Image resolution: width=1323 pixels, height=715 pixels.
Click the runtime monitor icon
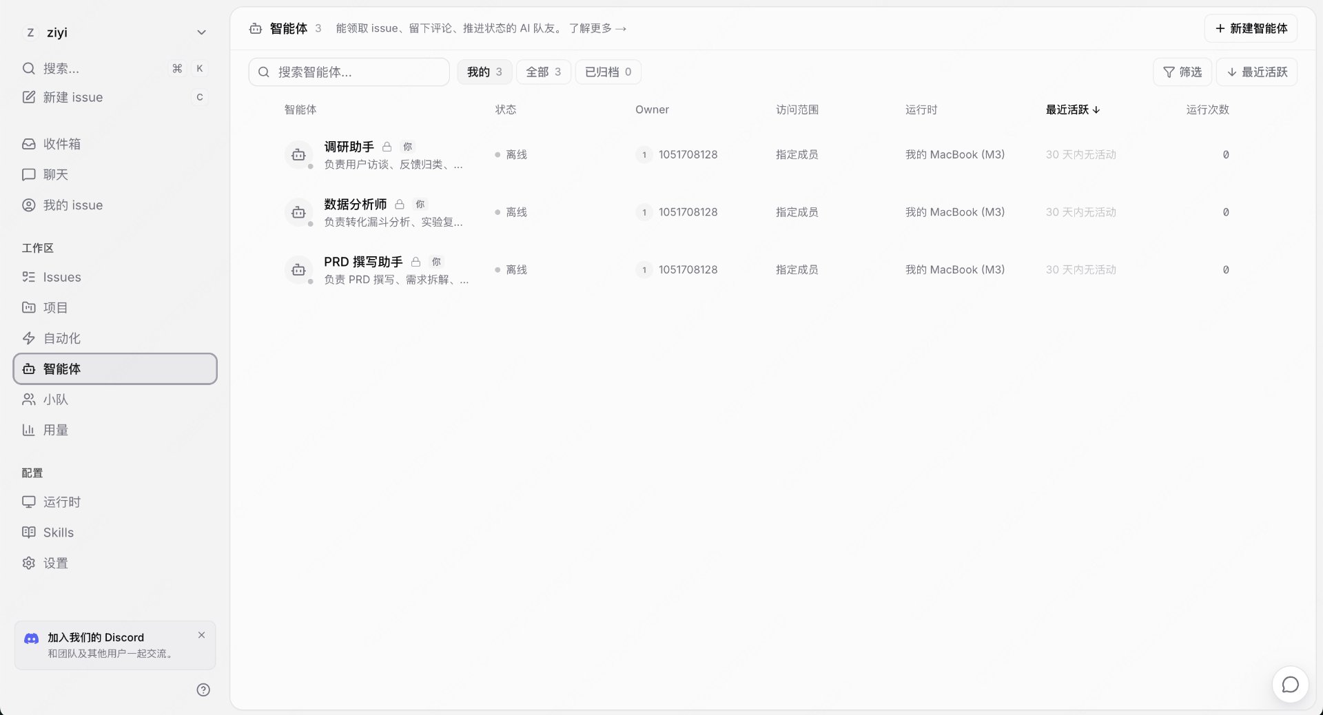pos(28,501)
